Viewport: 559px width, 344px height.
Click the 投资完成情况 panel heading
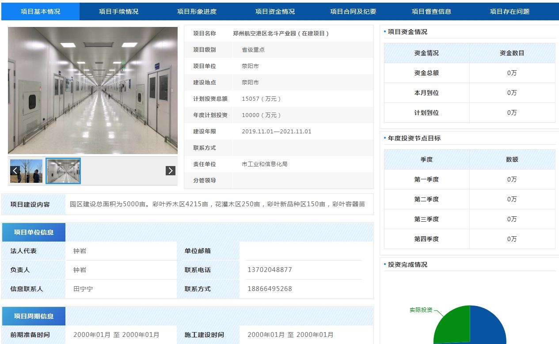tap(407, 265)
